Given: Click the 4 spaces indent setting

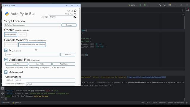Looking at the screenshot, I should click(x=162, y=103).
